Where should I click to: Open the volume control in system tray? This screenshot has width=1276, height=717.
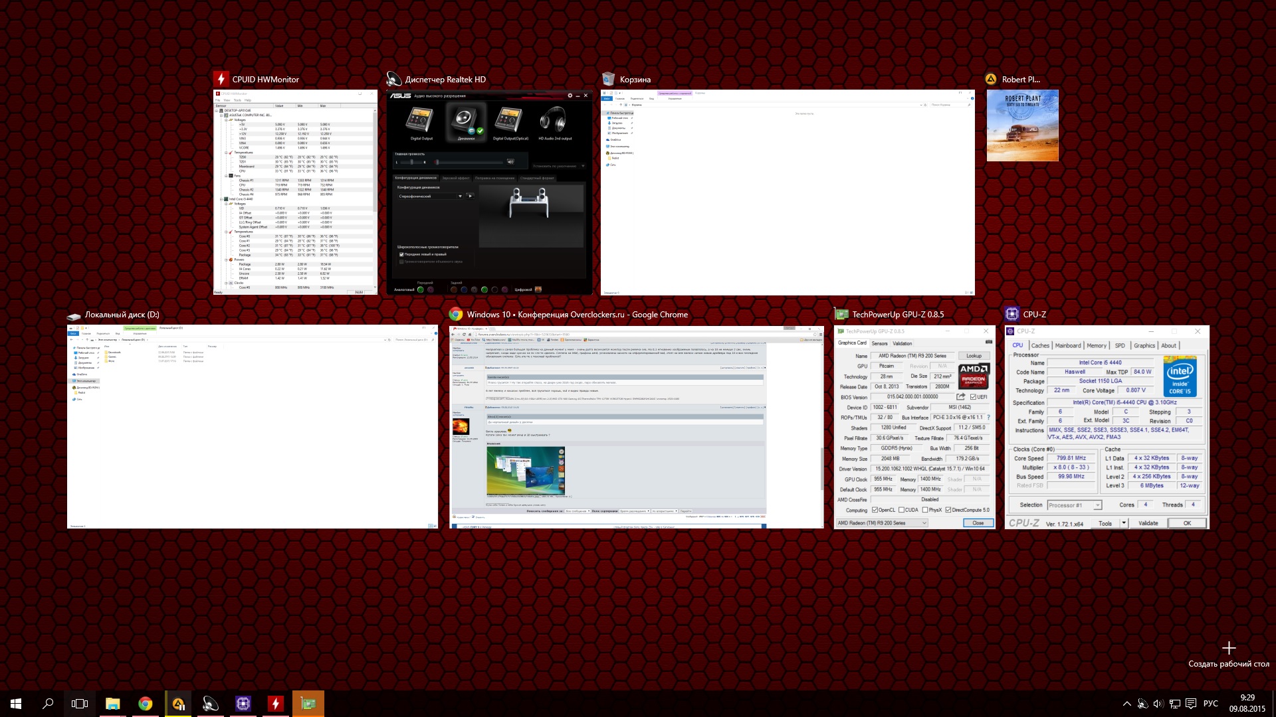tap(1158, 704)
